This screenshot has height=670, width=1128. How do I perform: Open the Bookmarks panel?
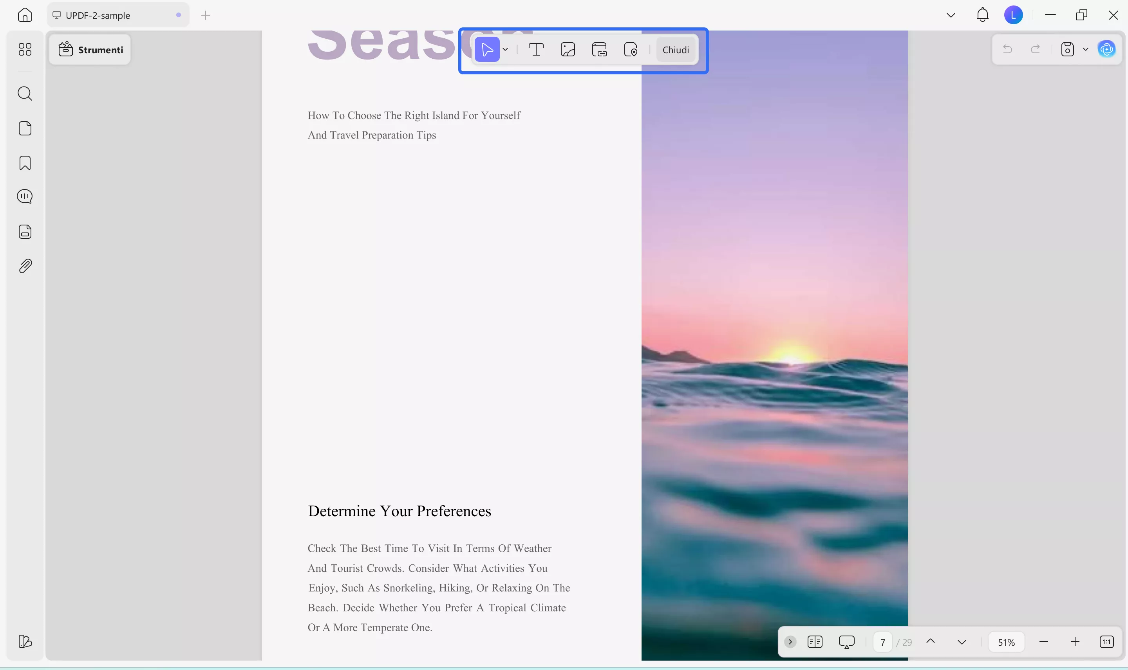click(x=25, y=162)
